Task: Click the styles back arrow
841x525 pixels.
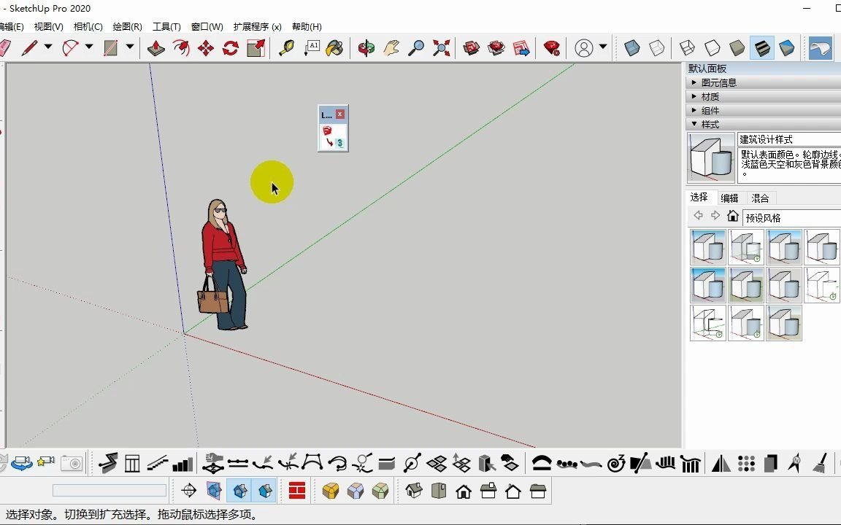Action: point(698,215)
